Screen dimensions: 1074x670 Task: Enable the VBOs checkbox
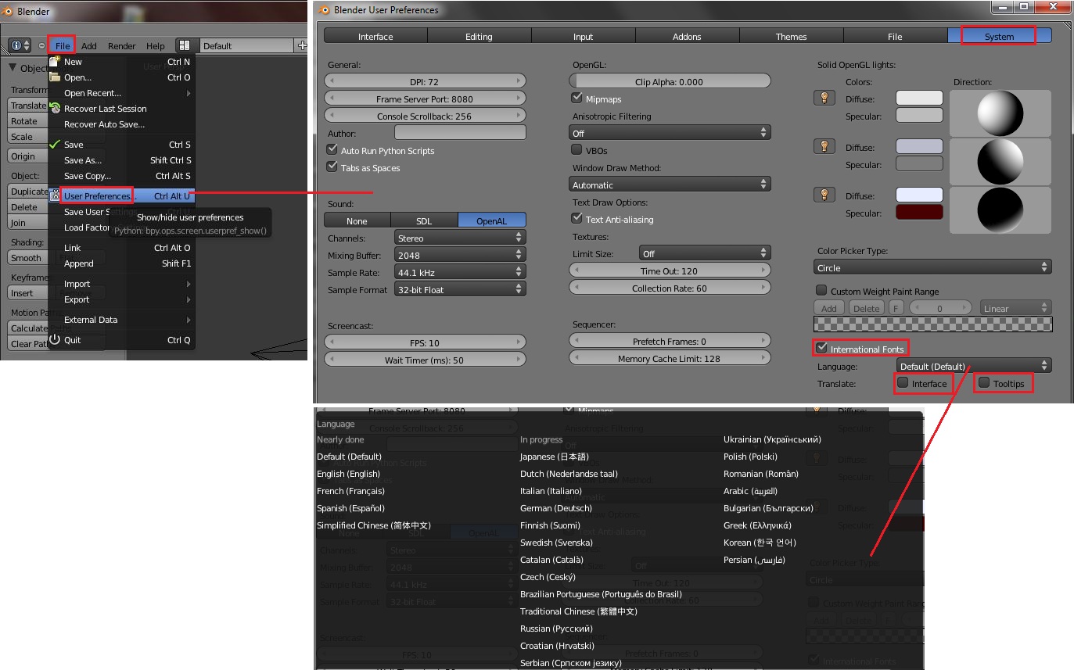coord(577,150)
